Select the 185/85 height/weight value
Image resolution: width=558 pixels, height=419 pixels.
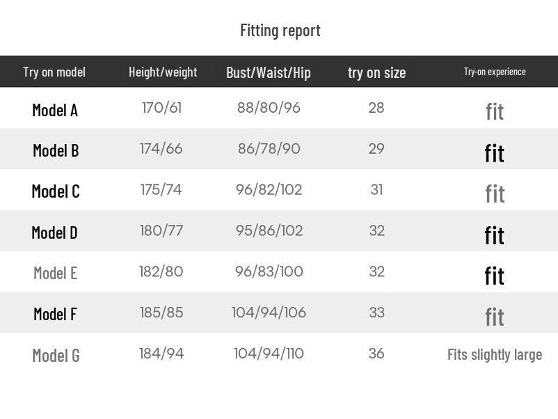point(161,313)
